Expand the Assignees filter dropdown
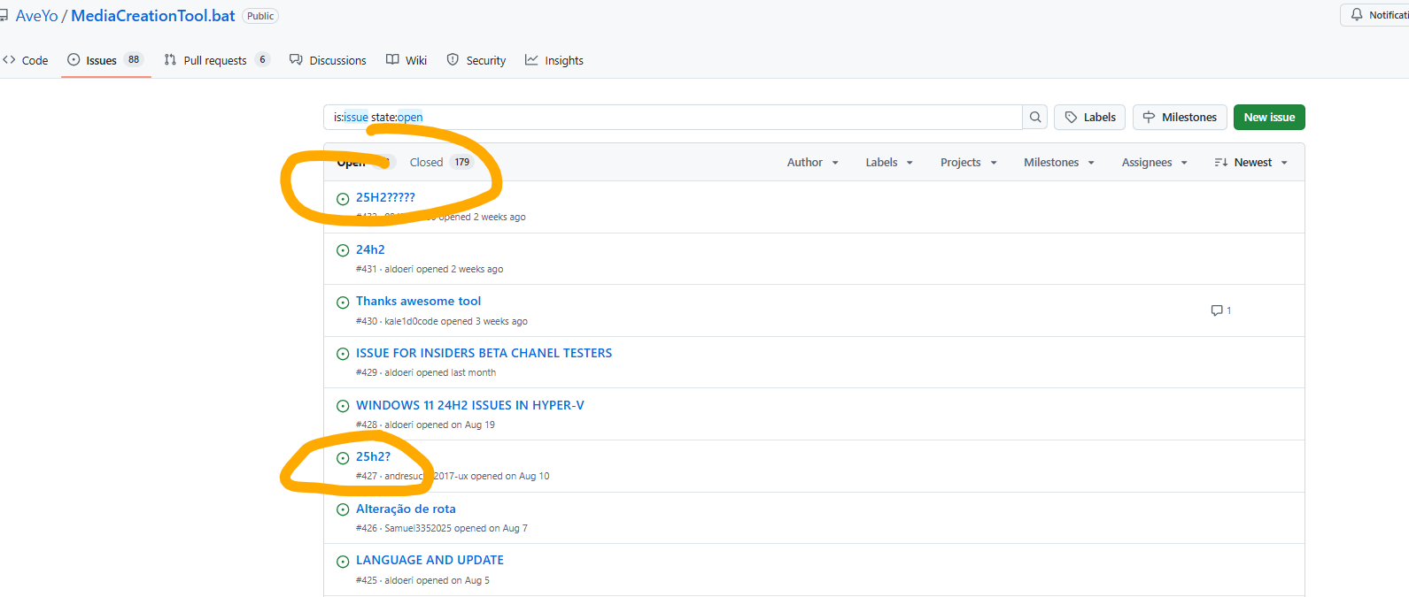Screen dimensions: 1409x597 coord(1154,163)
